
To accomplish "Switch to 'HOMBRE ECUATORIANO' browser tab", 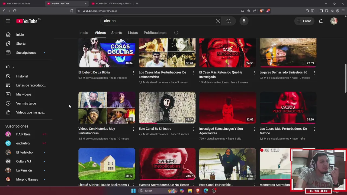I will tap(111, 4).
